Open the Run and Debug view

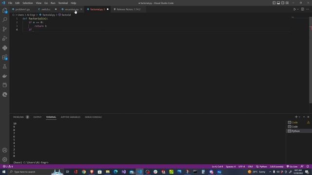(x=4, y=38)
